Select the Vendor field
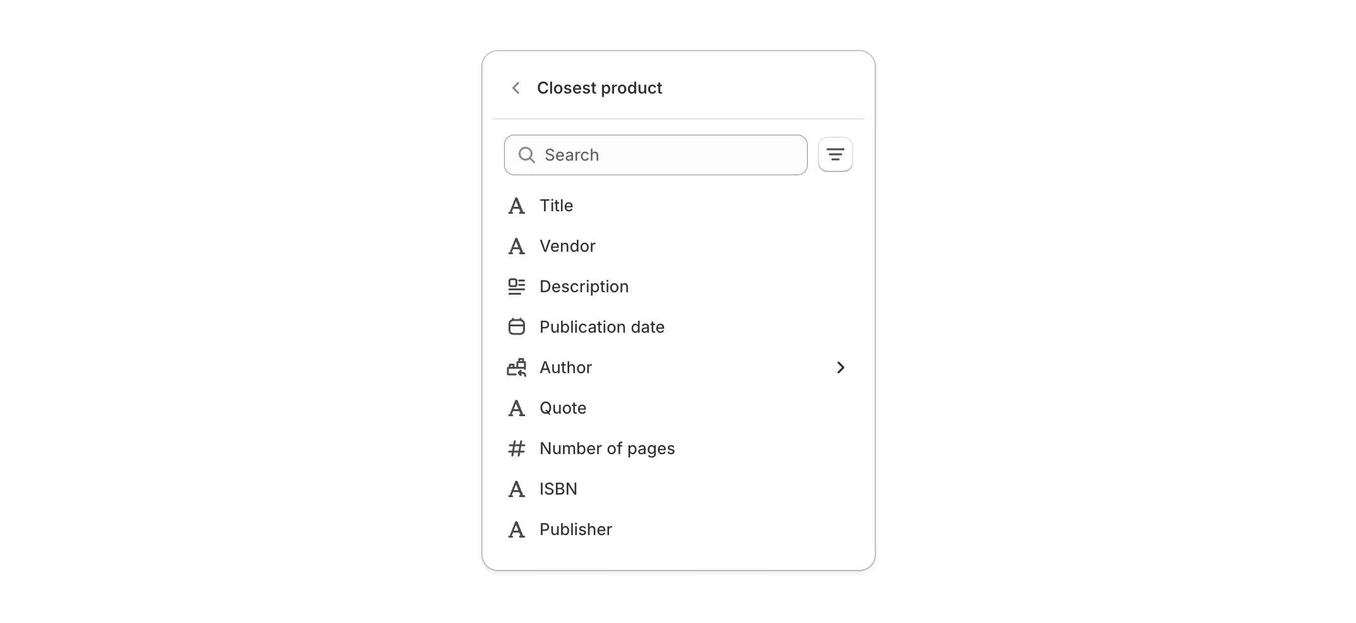 click(x=567, y=246)
